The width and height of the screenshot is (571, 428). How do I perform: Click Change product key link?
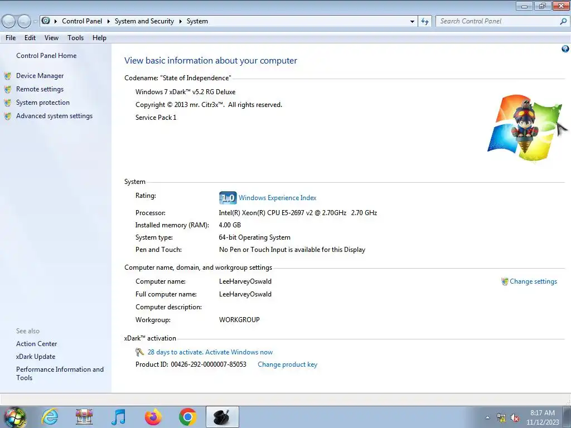(287, 364)
